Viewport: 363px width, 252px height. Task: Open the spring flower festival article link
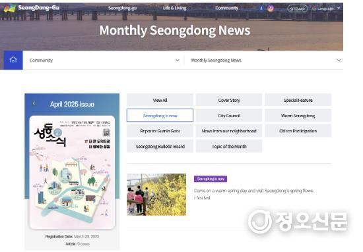click(253, 194)
